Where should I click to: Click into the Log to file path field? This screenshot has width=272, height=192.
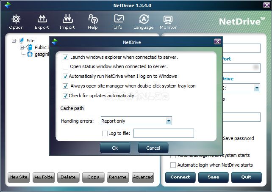point(164,133)
